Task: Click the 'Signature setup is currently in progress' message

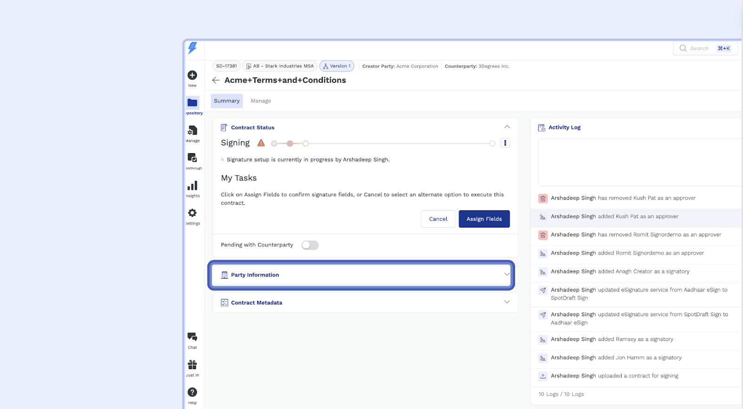Action: (308, 160)
